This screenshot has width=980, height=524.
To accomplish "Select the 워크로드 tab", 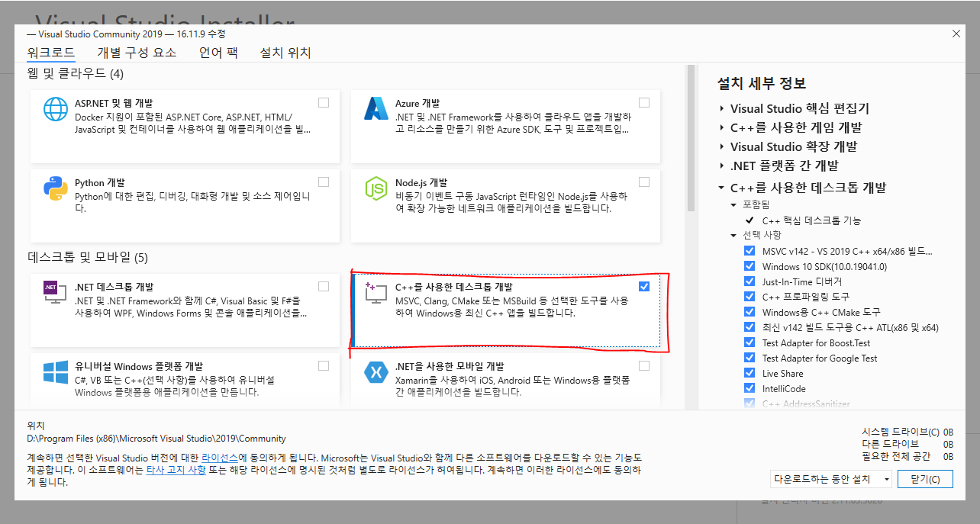I will (51, 53).
